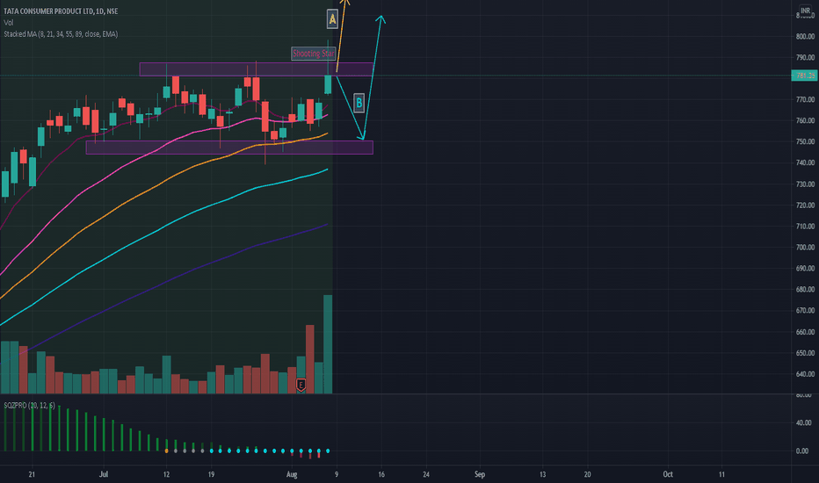Click the 730.00 price axis label

pyautogui.click(x=805, y=184)
